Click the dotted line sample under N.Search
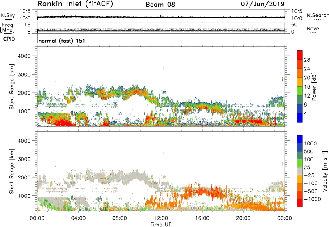This screenshot has height=227, width=329. [318, 20]
